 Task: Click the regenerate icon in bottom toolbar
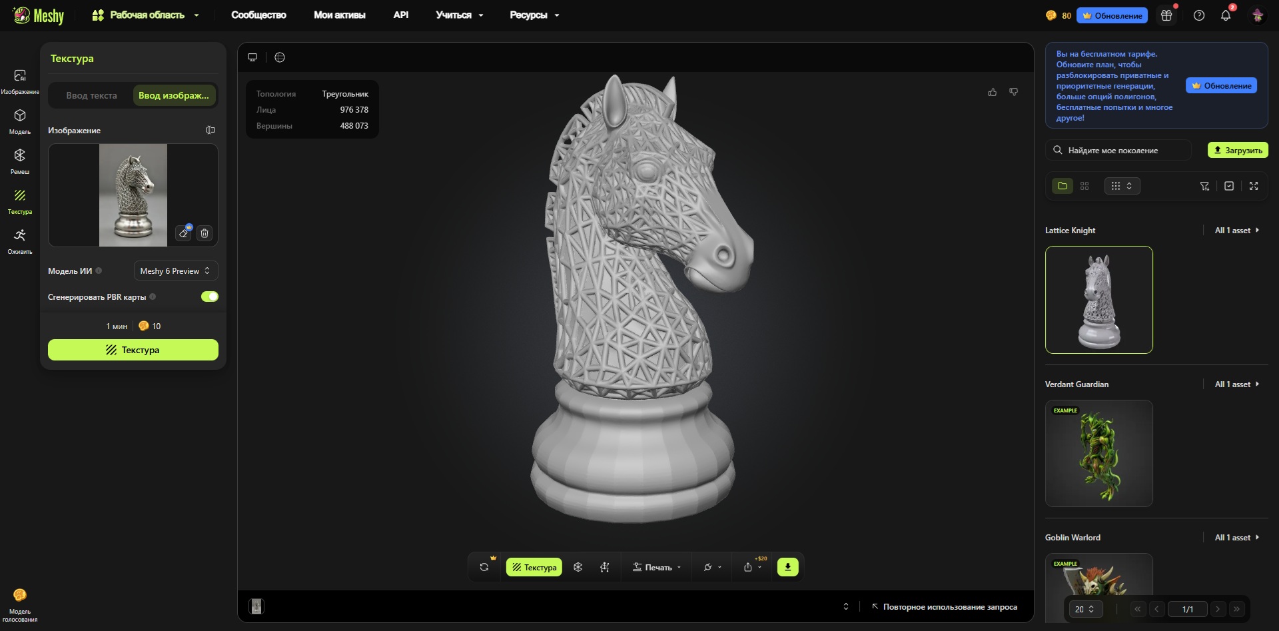pos(484,567)
